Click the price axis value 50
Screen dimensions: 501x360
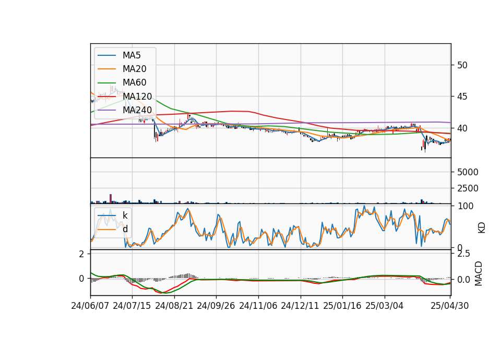point(462,65)
